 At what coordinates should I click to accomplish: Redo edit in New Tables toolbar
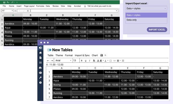coord(52,61)
